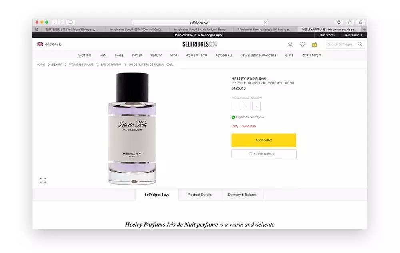Open the account profile icon
Image resolution: width=400 pixels, height=253 pixels.
click(x=290, y=44)
